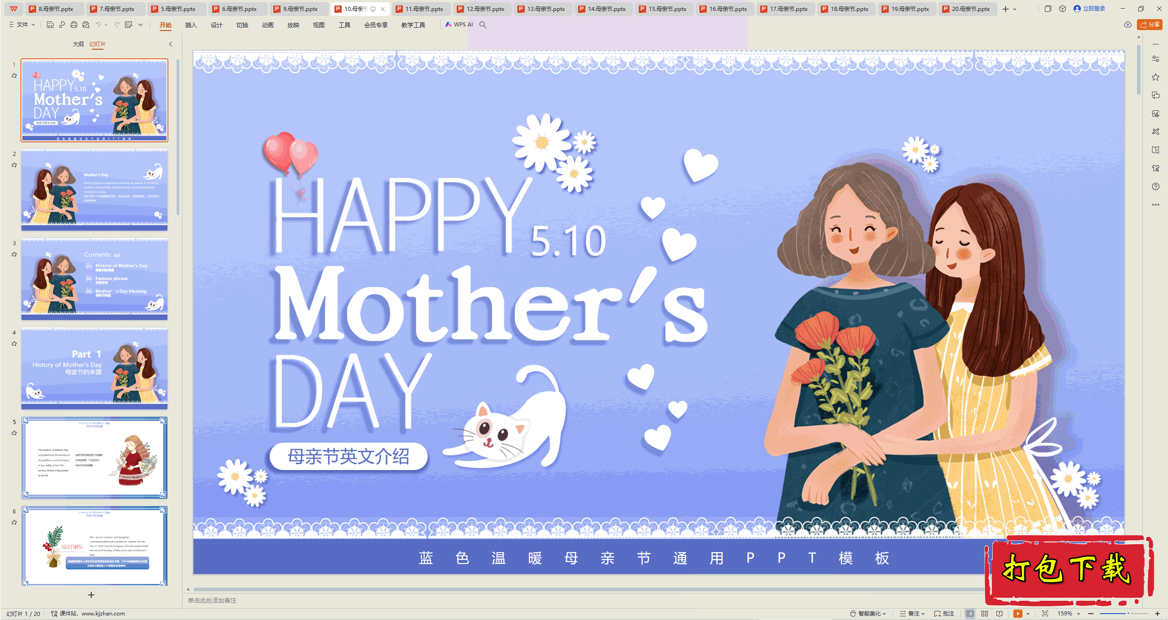The image size is (1168, 620).
Task: Click the more options ellipsis in right sidebar
Action: coord(1156,205)
